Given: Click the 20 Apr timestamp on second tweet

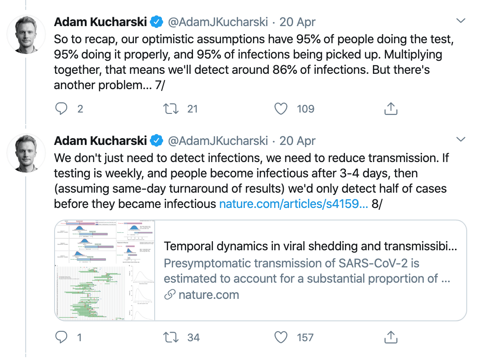Looking at the screenshot, I should click(298, 140).
